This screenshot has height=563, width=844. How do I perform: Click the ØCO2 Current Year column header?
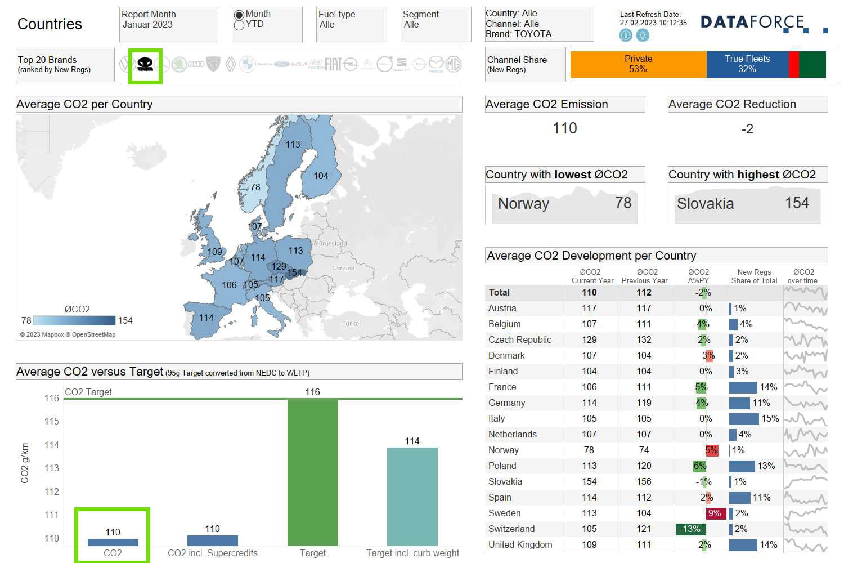pos(592,276)
